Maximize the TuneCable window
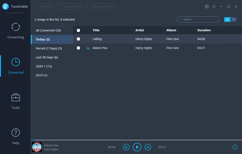Image resolution: width=242 pixels, height=154 pixels. (x=229, y=7)
